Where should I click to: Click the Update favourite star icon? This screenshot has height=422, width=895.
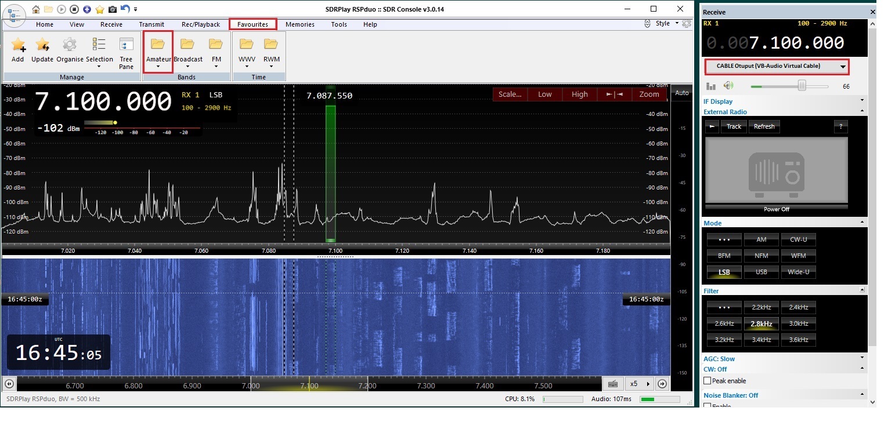click(x=42, y=50)
